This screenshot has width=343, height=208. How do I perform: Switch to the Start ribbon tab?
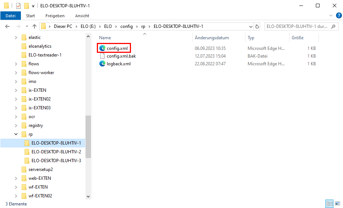30,16
